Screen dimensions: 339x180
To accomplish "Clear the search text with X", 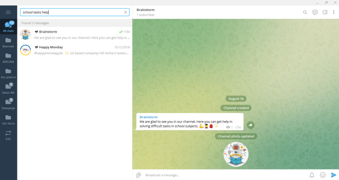I will (125, 12).
